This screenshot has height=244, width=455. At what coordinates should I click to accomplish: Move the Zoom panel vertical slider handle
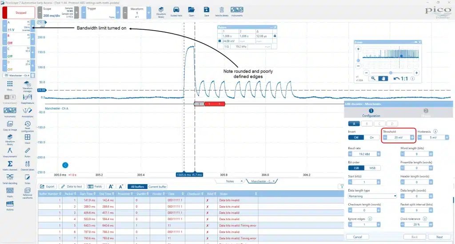pos(358,61)
